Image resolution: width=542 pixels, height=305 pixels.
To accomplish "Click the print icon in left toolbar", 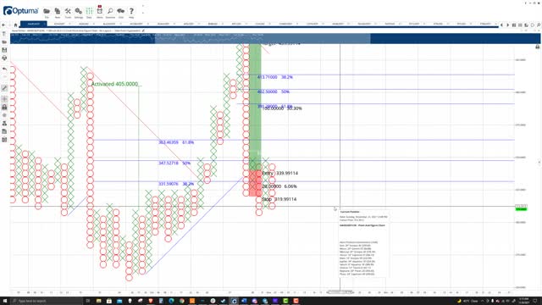I will [4, 58].
